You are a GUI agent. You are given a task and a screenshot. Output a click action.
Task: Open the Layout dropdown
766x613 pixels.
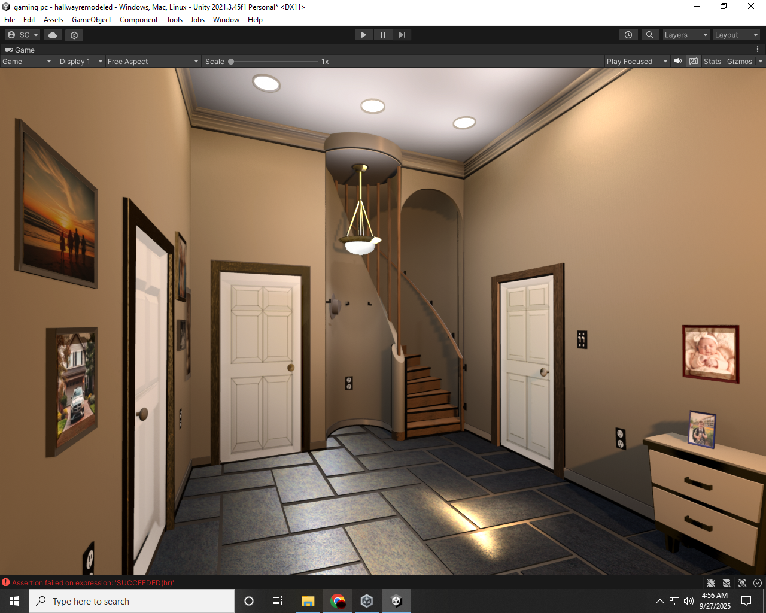click(x=736, y=35)
